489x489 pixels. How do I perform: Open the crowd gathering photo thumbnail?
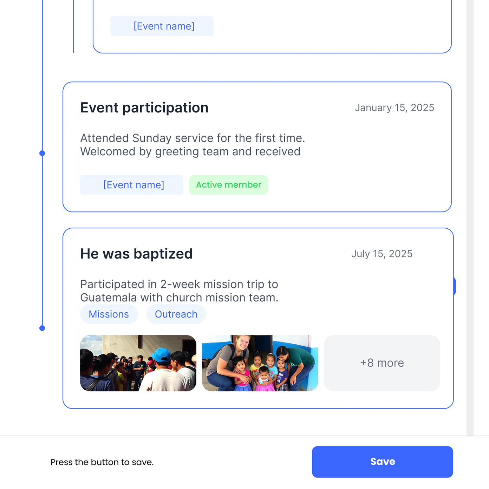click(138, 363)
